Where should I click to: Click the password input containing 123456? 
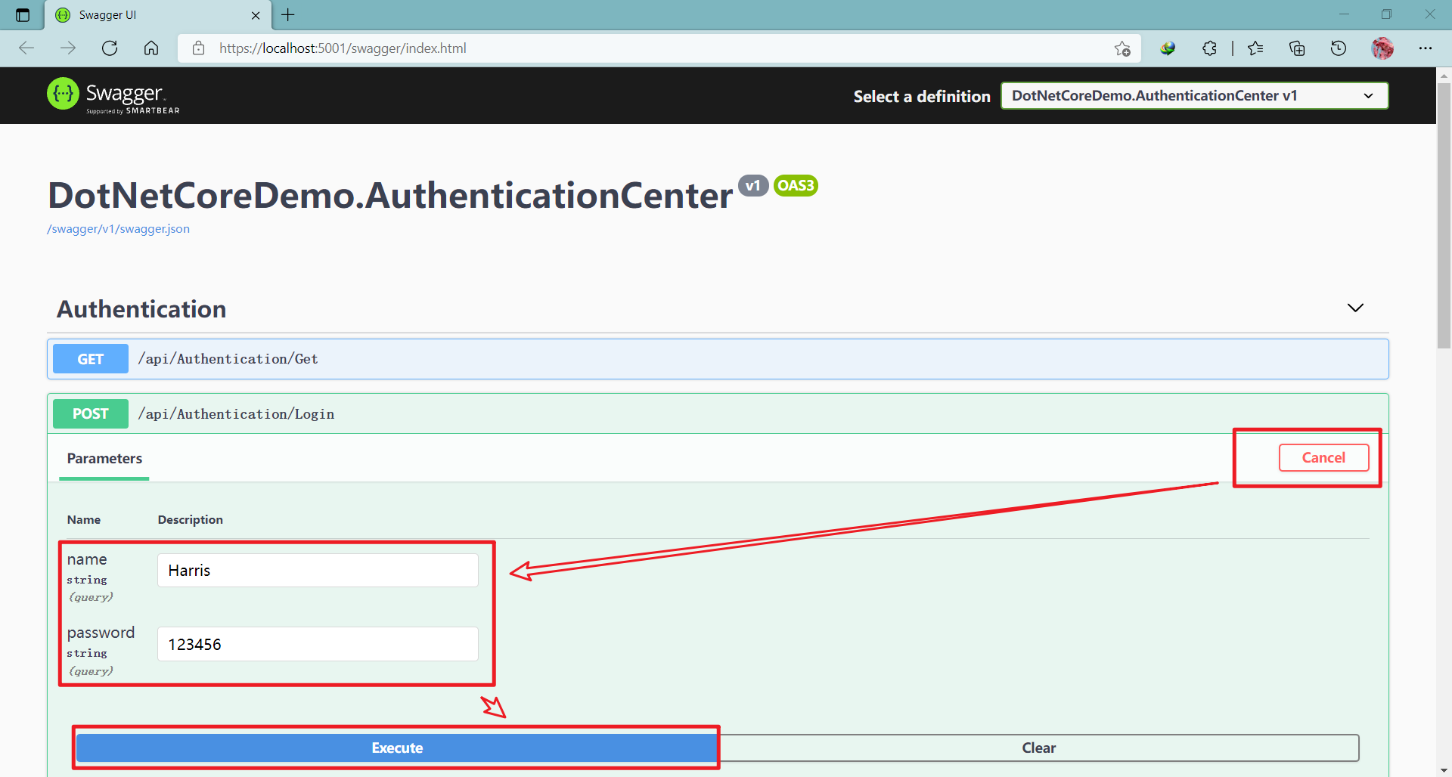coord(318,644)
